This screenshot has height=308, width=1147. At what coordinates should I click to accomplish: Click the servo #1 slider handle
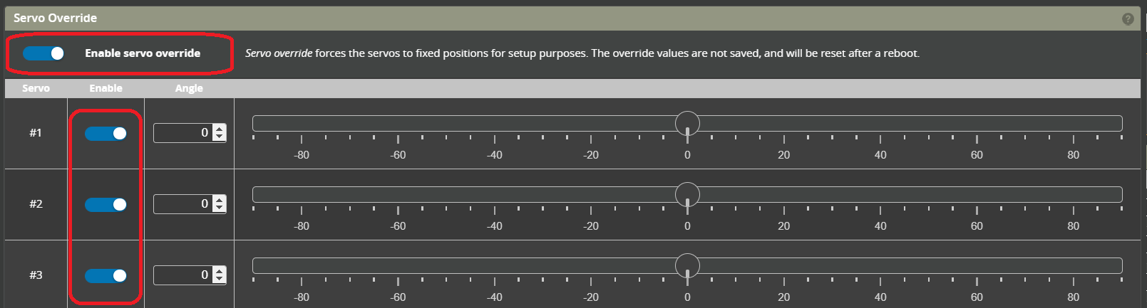(687, 123)
